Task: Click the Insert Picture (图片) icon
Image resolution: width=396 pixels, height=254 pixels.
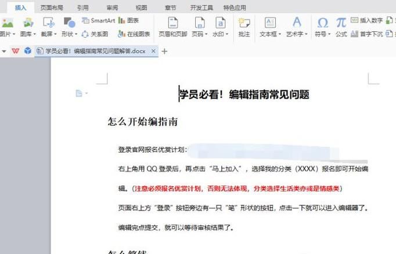Action: click(x=8, y=23)
